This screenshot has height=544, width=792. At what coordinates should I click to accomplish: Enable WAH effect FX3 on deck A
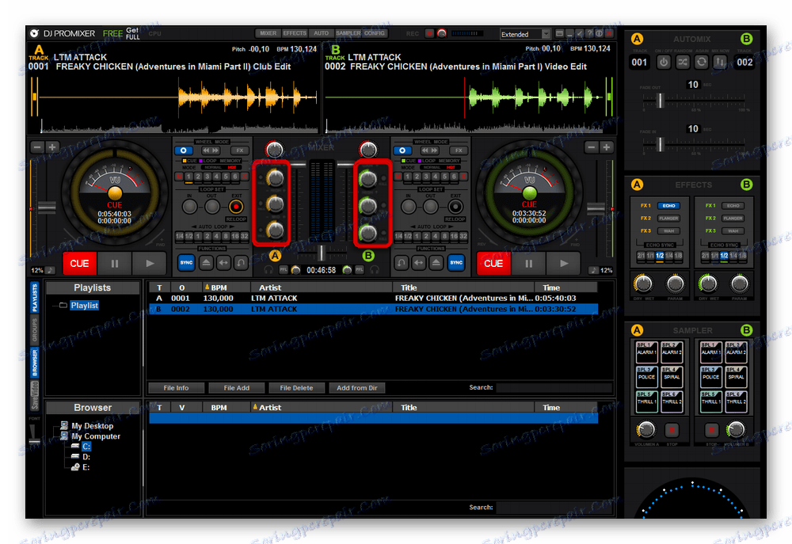[668, 231]
